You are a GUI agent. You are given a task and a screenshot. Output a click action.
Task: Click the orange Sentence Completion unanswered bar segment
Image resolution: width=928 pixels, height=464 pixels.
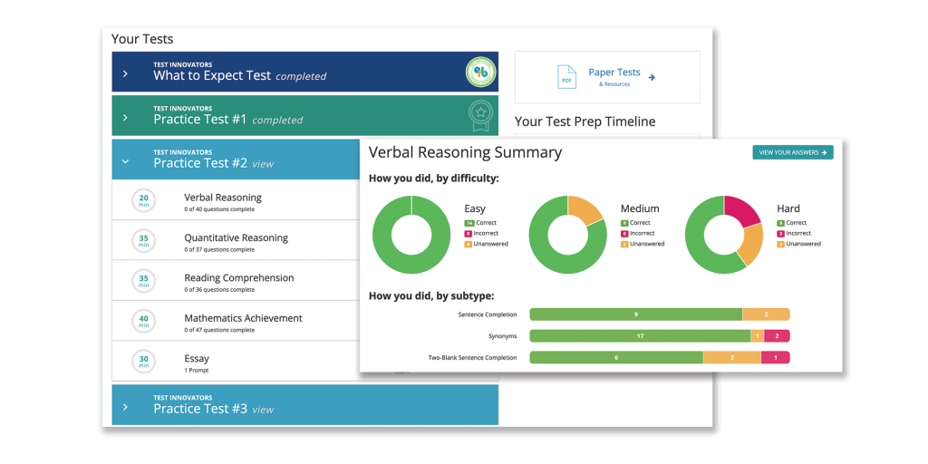coord(766,314)
